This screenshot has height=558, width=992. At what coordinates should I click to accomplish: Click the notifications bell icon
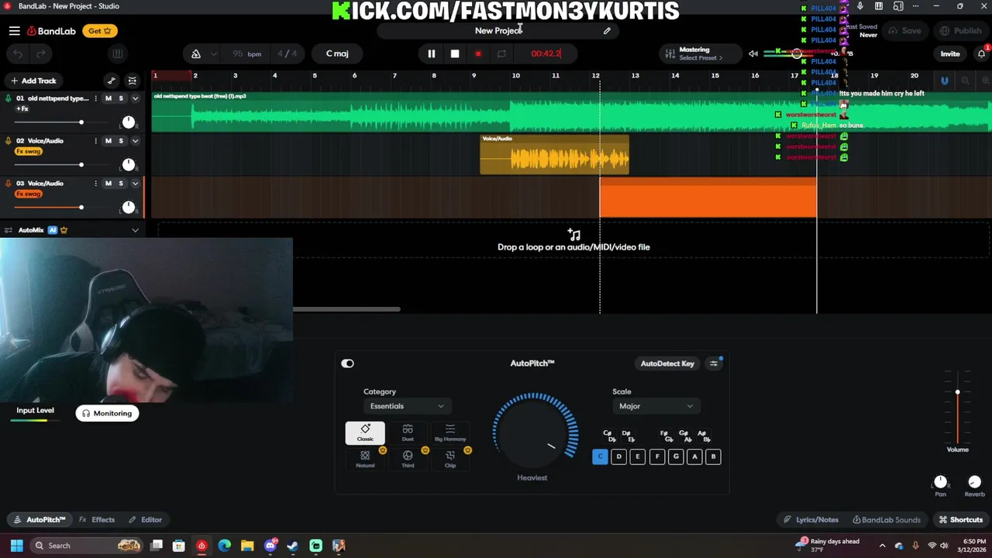(x=981, y=53)
